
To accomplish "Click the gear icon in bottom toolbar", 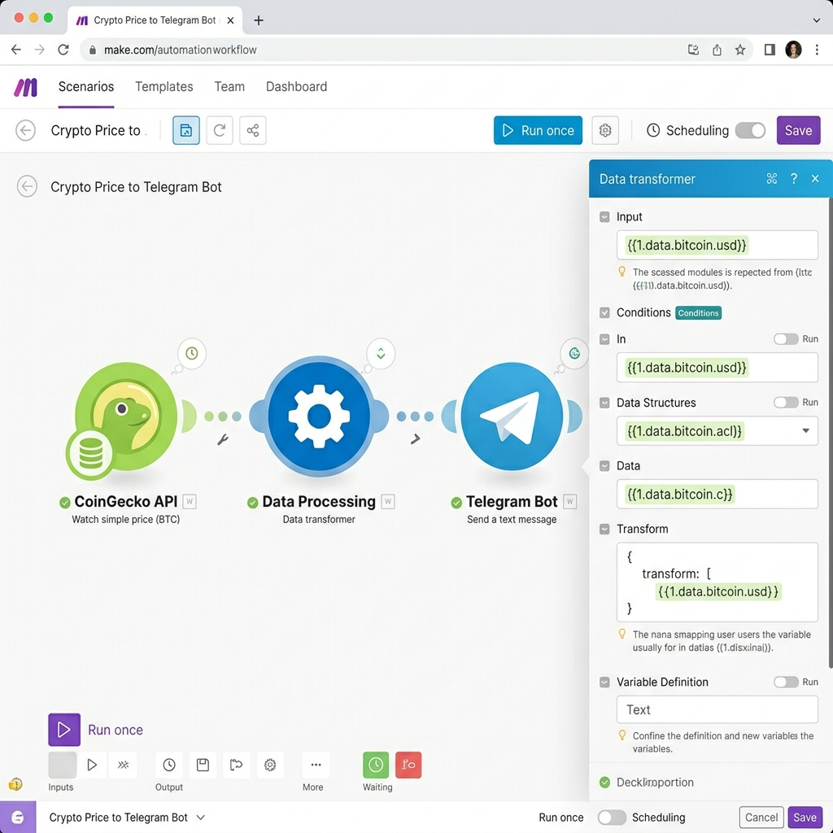I will point(270,765).
